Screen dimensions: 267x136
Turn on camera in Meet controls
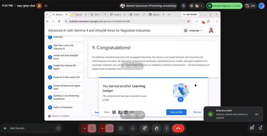110,128
